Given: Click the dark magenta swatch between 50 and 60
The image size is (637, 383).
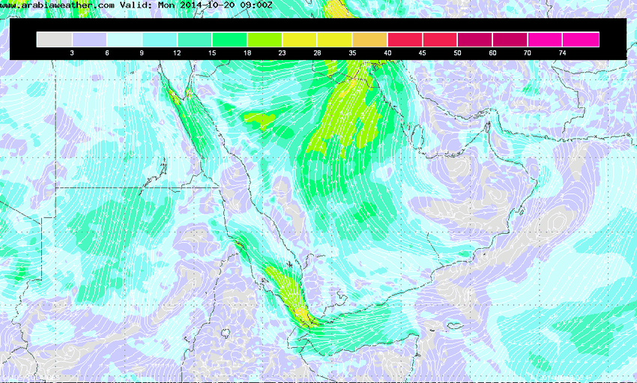Looking at the screenshot, I should coord(475,39).
